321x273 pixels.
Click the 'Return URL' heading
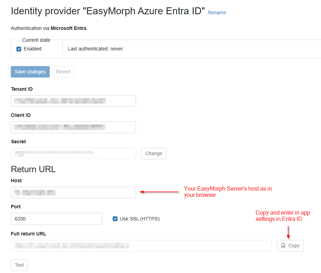(x=33, y=169)
